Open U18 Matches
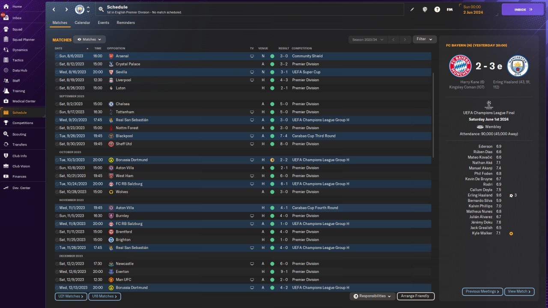 coord(104,296)
